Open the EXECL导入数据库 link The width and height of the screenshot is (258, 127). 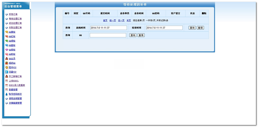tap(17, 85)
